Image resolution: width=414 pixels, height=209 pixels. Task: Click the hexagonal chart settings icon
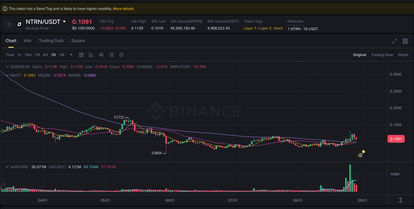(121, 55)
